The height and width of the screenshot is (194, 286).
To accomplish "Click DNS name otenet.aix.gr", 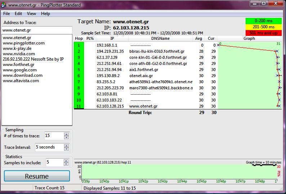I will click(141, 76).
